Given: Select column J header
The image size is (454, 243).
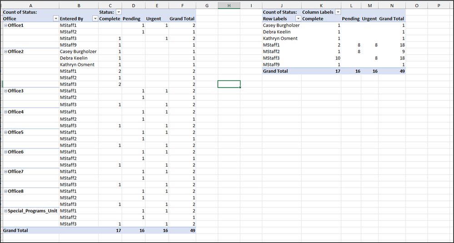Looking at the screenshot, I should [x=282, y=5].
